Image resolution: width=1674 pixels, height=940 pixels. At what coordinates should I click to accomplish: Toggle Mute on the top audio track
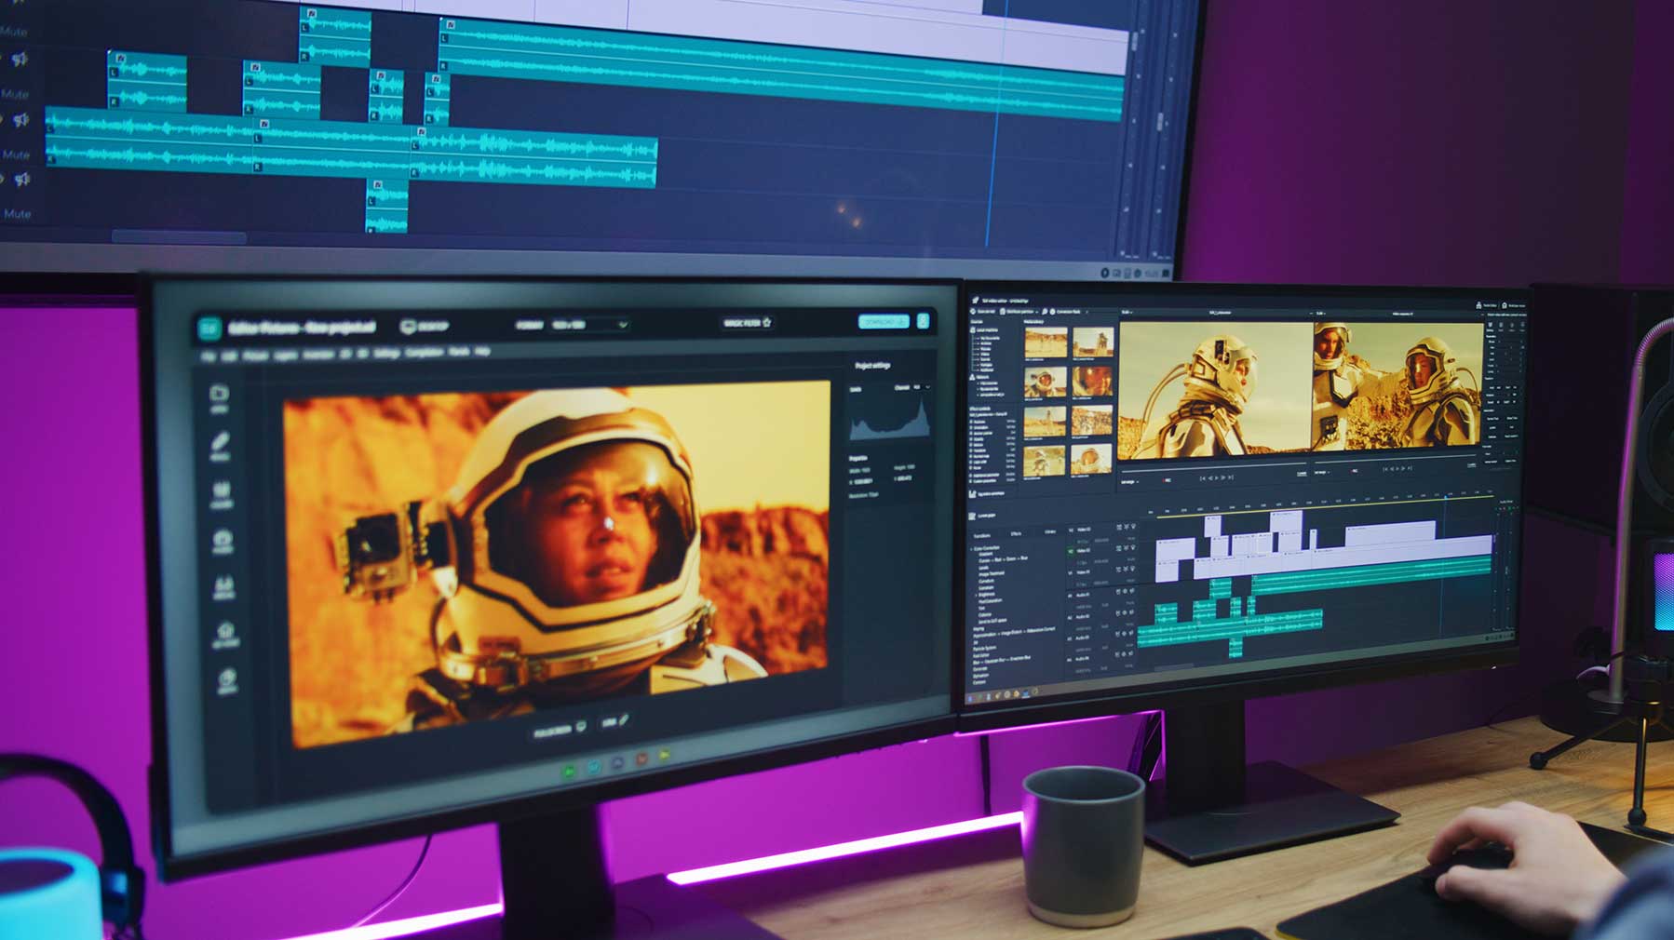(x=14, y=32)
